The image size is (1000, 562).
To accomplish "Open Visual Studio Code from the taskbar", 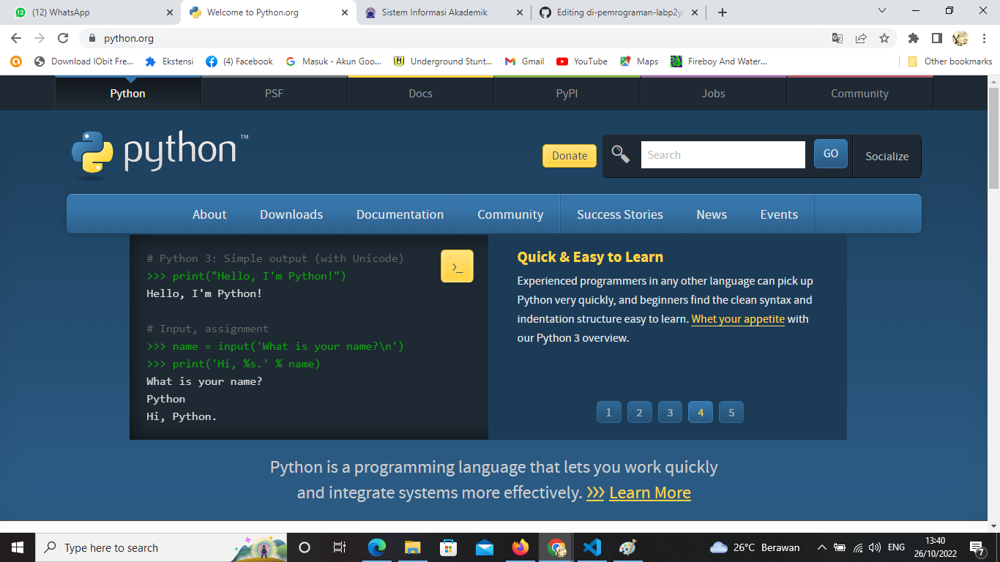I will [592, 547].
